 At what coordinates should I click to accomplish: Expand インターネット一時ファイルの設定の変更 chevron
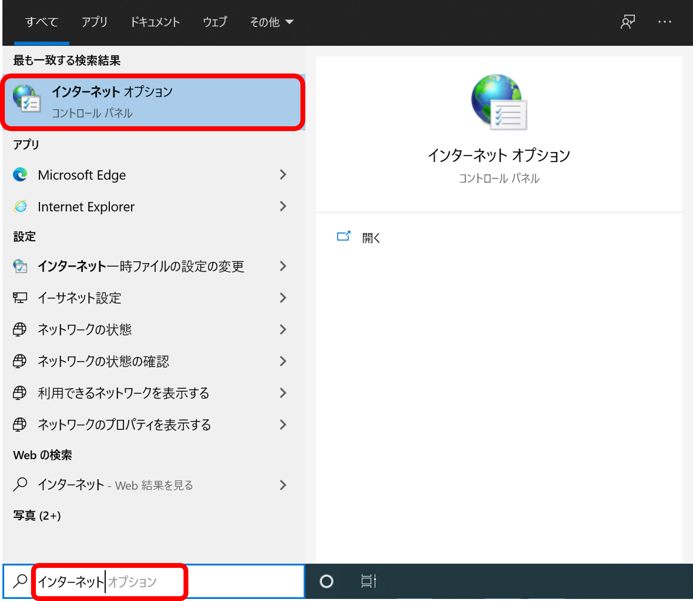[x=283, y=266]
